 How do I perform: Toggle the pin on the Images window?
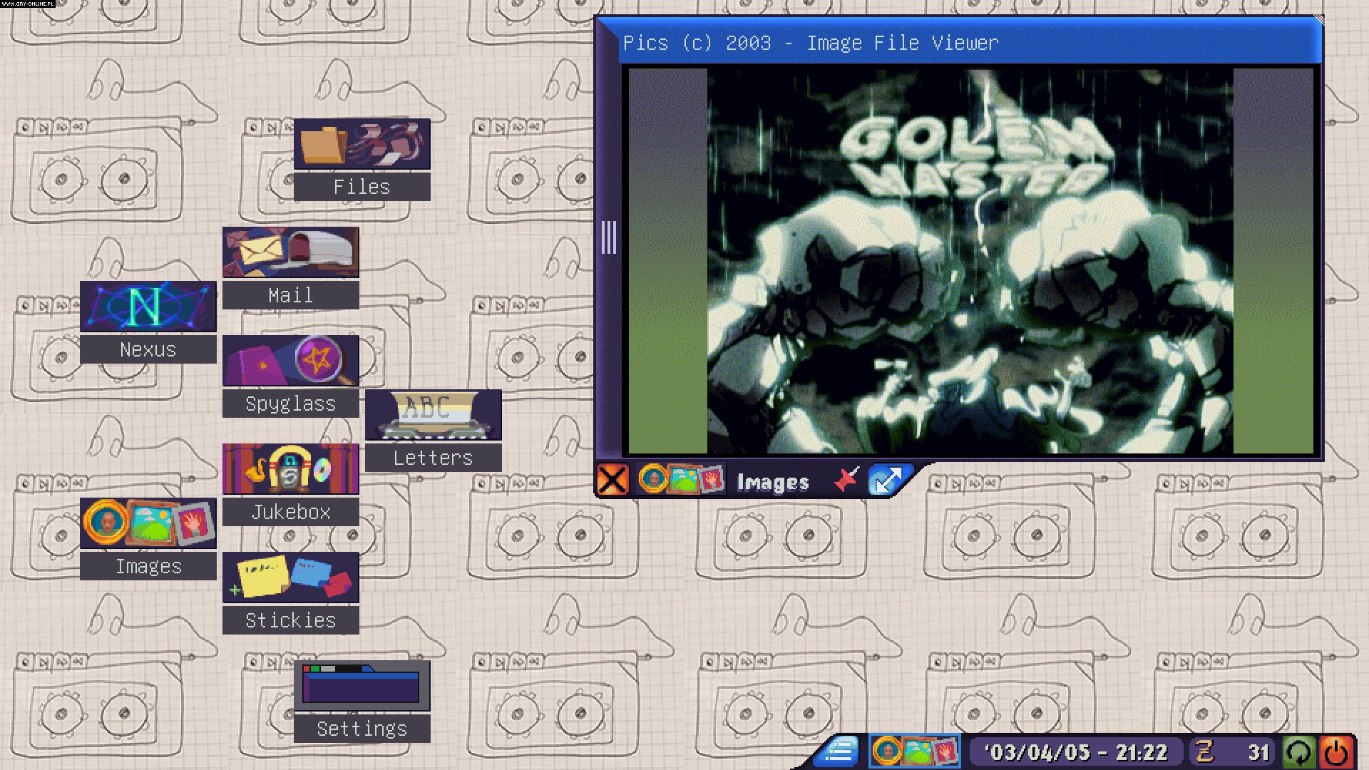point(848,480)
